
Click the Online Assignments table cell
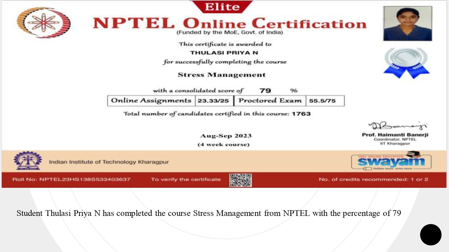tap(151, 101)
